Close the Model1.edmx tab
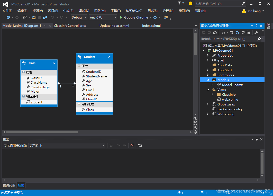273x196 pixels. click(50, 26)
